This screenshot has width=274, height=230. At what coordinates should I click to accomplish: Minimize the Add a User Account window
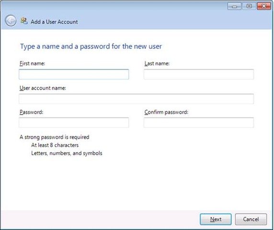(234, 6)
